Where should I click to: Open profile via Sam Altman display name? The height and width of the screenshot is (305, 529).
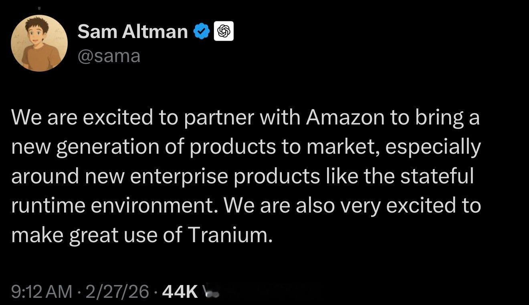(x=132, y=32)
